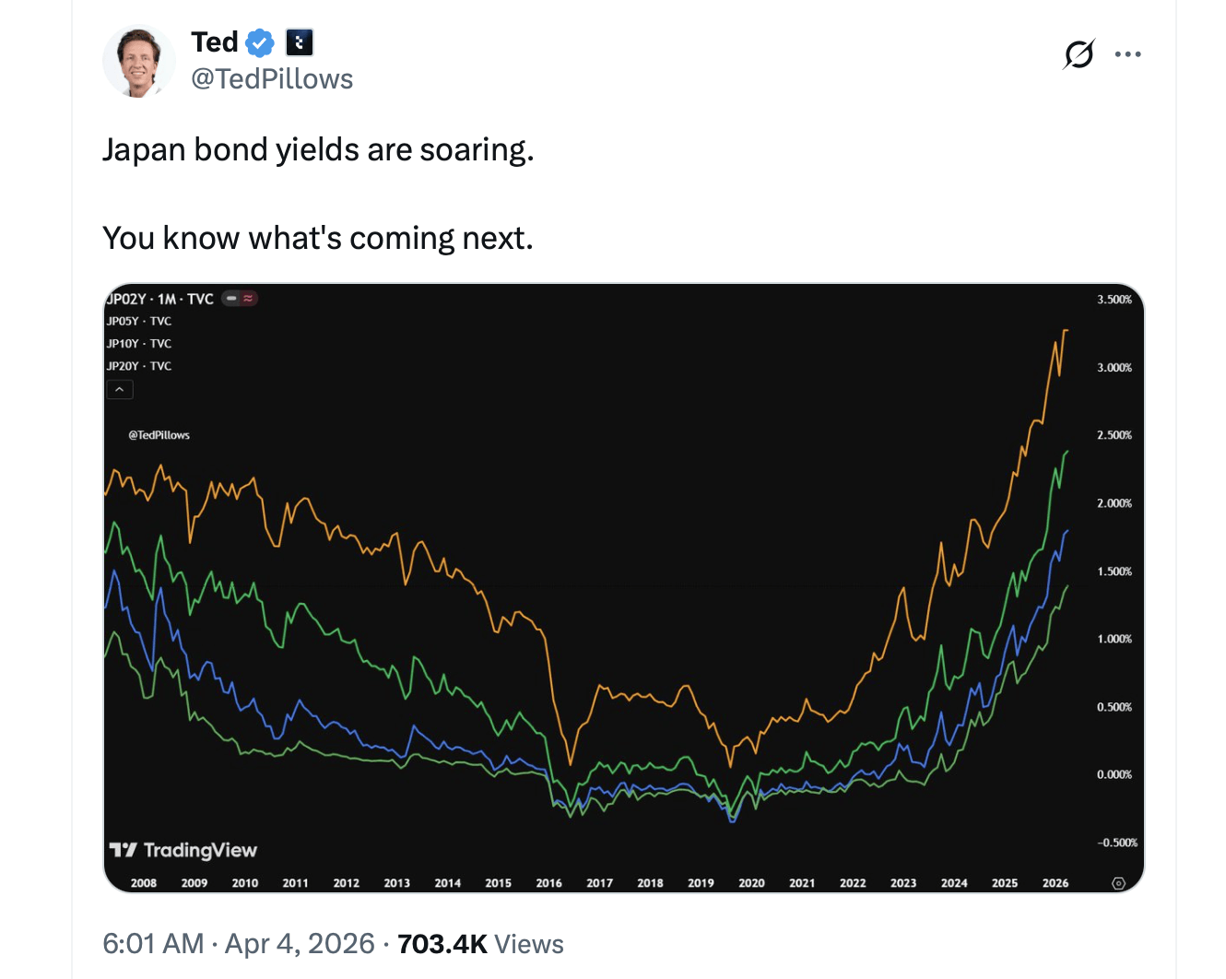This screenshot has height=979, width=1226.
Task: Click the display name Ted
Action: tap(214, 42)
